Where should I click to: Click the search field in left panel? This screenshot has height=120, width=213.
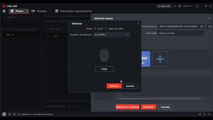[20, 24]
